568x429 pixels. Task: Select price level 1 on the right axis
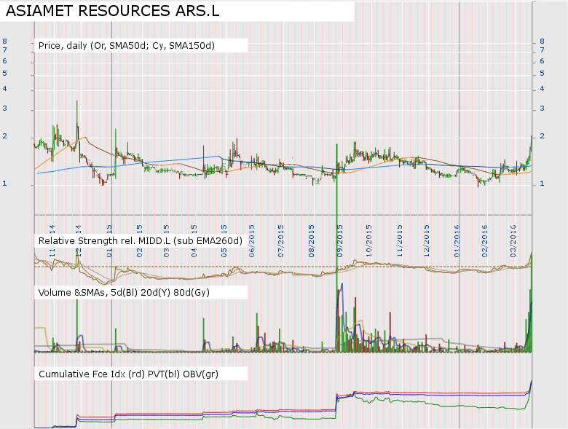click(x=543, y=184)
